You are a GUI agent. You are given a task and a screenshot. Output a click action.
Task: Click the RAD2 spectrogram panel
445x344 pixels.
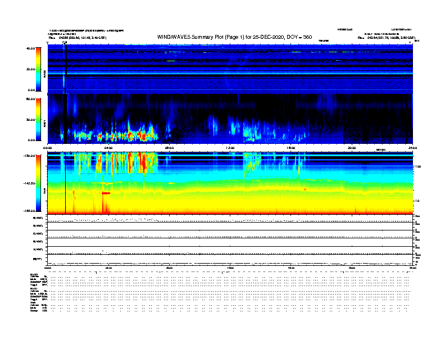[230, 69]
